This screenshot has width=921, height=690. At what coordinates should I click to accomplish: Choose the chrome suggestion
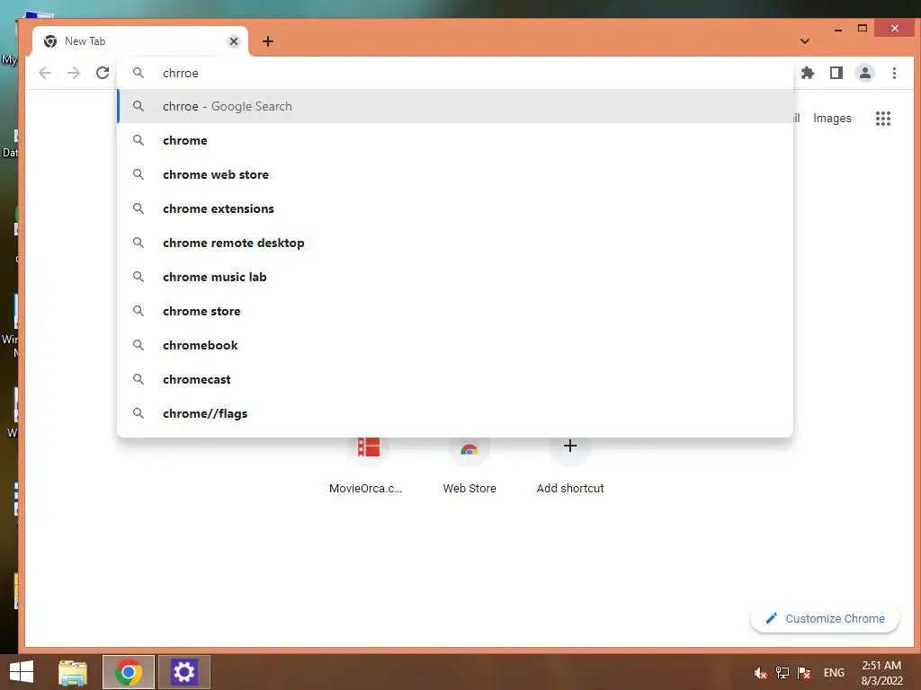point(455,140)
